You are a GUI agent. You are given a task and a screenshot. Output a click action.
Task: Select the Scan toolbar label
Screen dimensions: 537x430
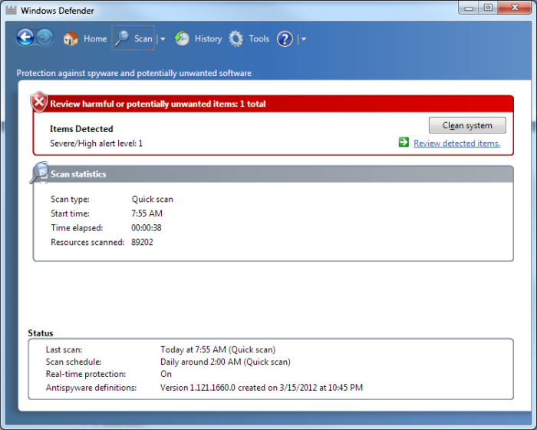pyautogui.click(x=143, y=38)
